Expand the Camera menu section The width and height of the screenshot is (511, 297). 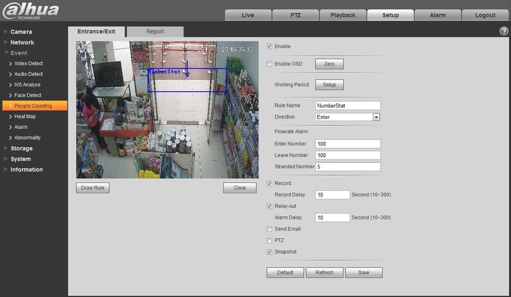coord(21,32)
